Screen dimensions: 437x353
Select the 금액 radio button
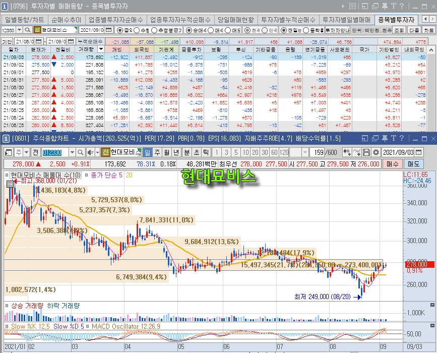[120, 30]
